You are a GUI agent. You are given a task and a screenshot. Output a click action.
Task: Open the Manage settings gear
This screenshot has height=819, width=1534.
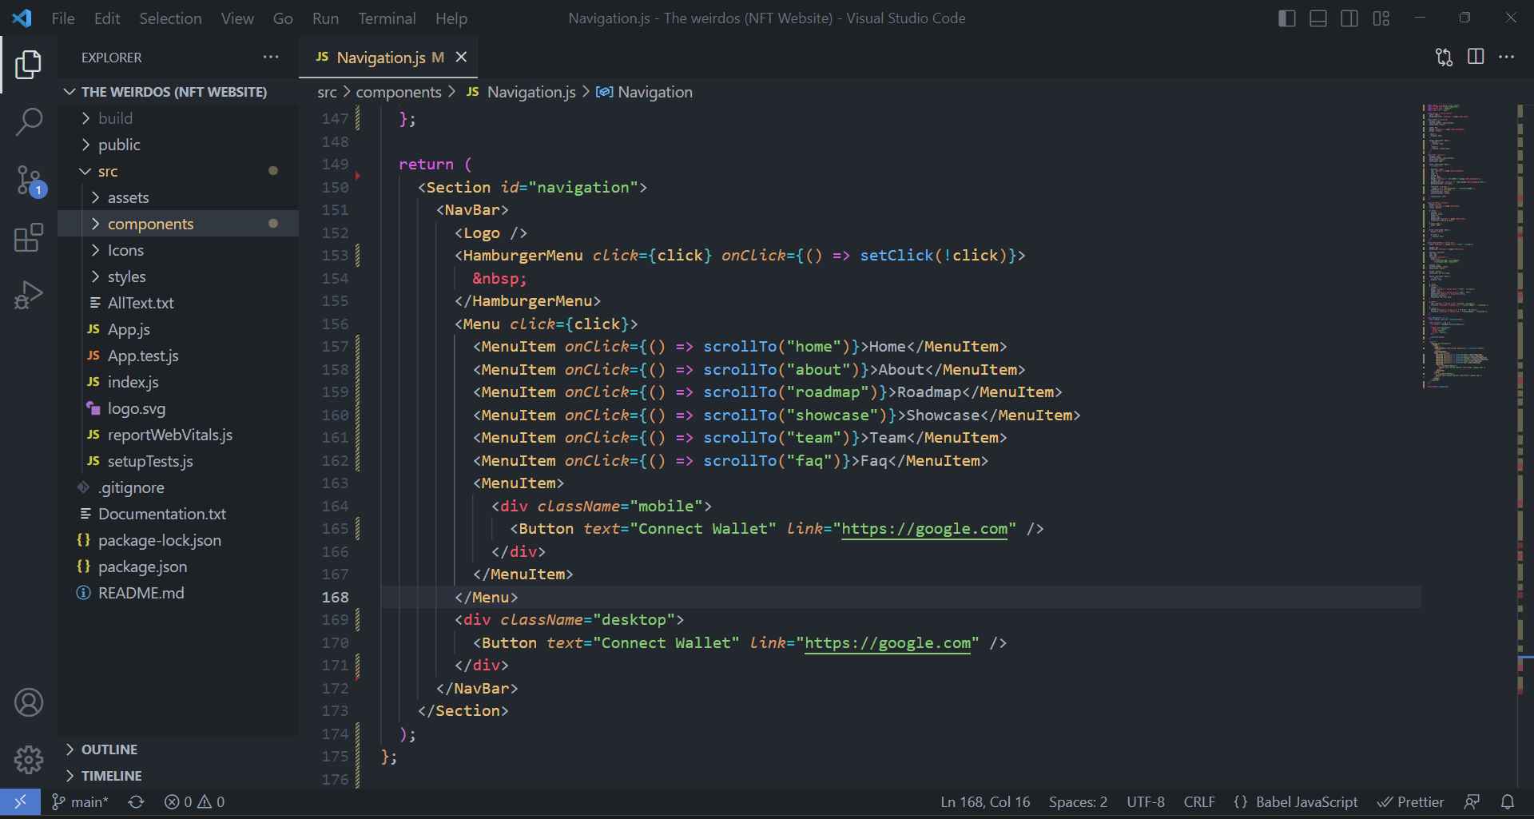coord(29,760)
